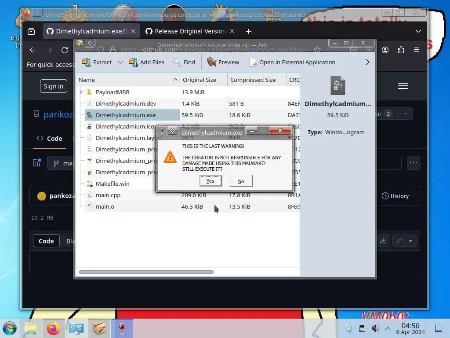Click system settings icon in taskbar
Viewport: 450px width, 338px height.
76,328
